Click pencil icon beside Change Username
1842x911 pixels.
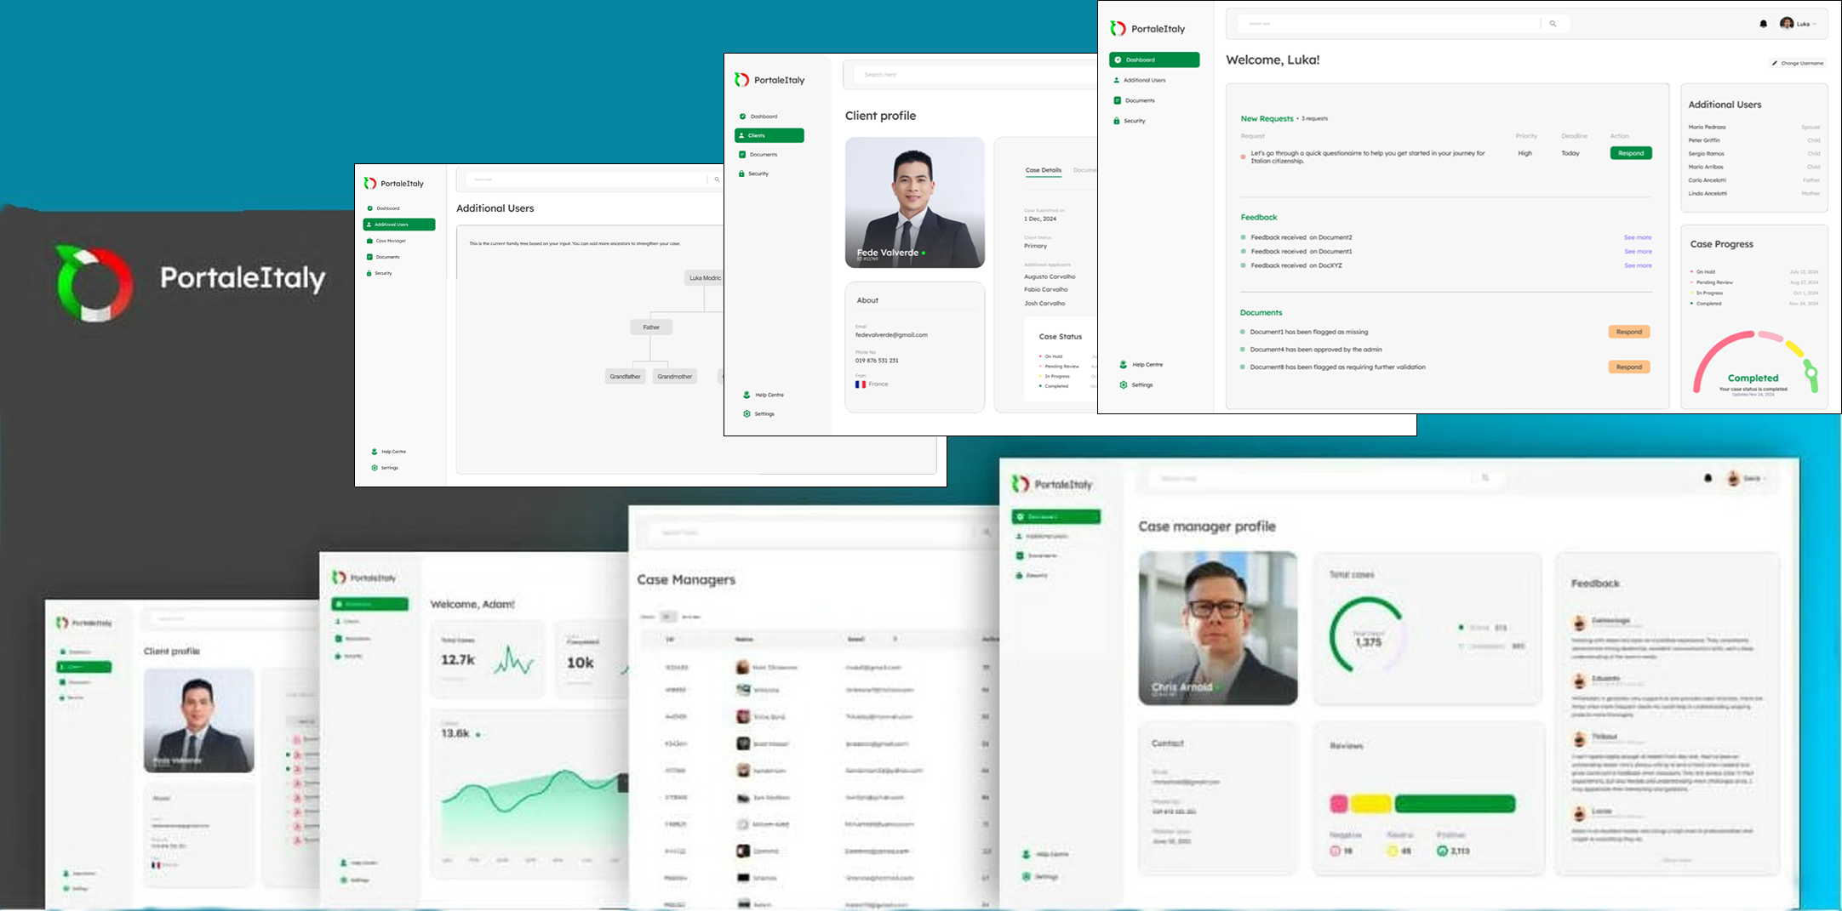pyautogui.click(x=1775, y=63)
